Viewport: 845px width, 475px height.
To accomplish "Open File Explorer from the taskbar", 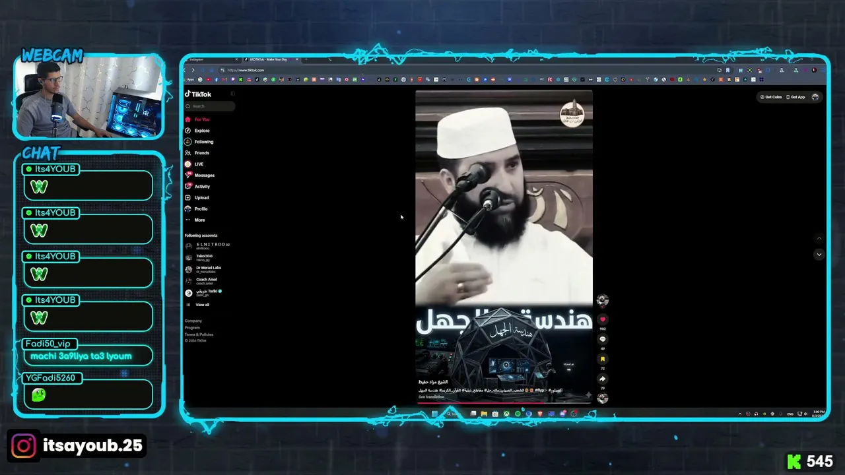I will click(x=484, y=414).
